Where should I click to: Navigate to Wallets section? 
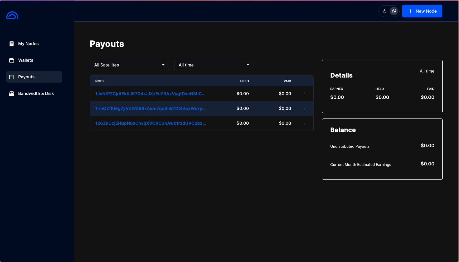pyautogui.click(x=26, y=60)
